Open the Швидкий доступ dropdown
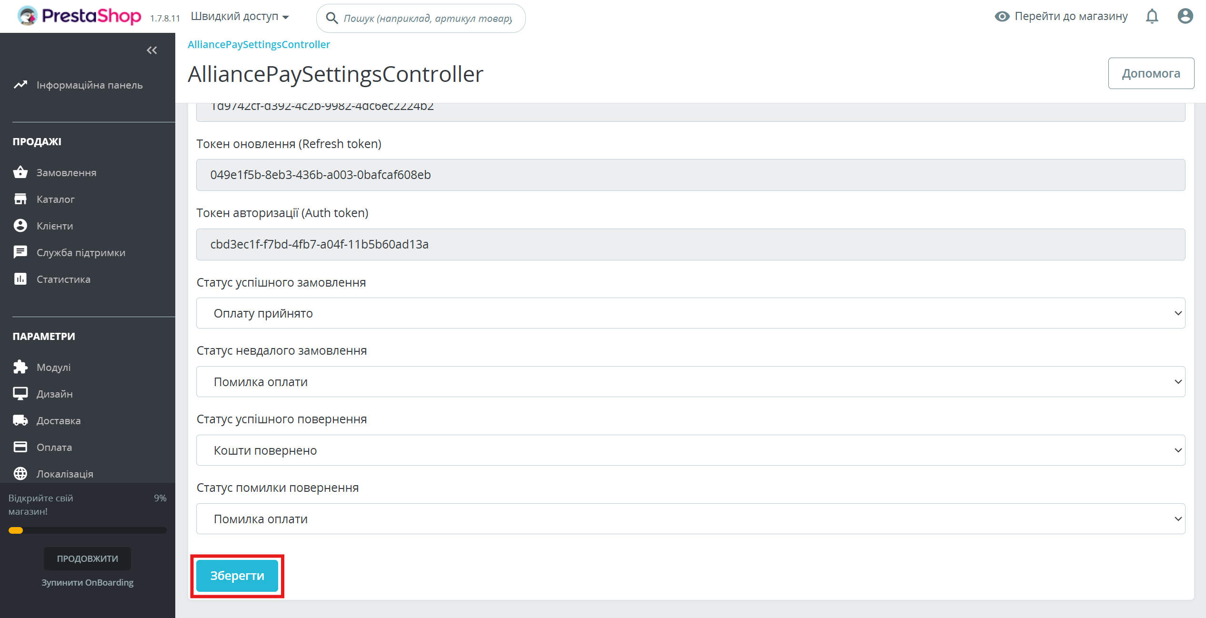Image resolution: width=1206 pixels, height=618 pixels. tap(240, 17)
